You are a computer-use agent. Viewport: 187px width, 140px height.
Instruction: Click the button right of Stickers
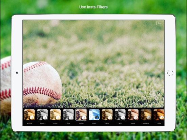click(x=42, y=105)
